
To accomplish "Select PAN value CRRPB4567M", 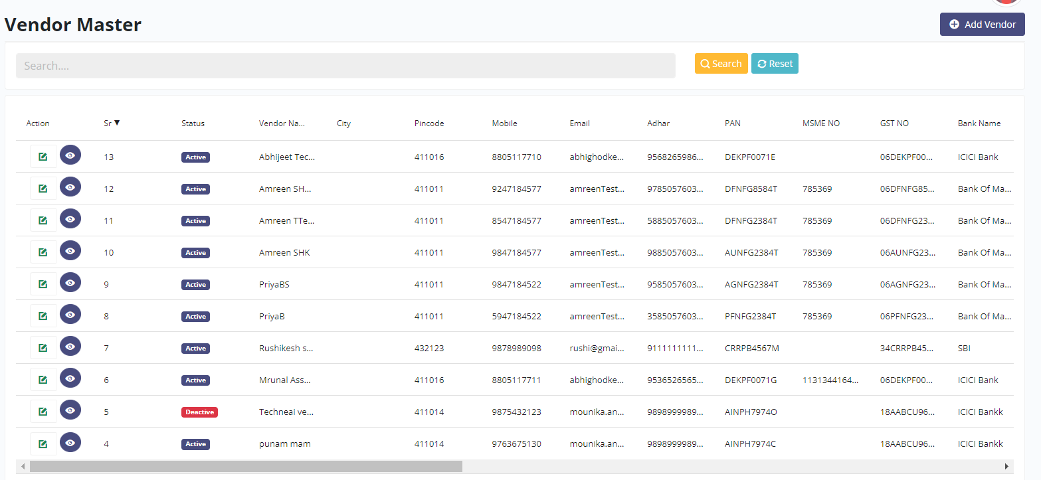I will coord(752,349).
